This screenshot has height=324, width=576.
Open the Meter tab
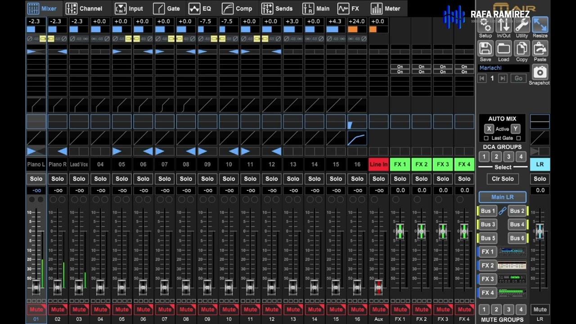[386, 8]
